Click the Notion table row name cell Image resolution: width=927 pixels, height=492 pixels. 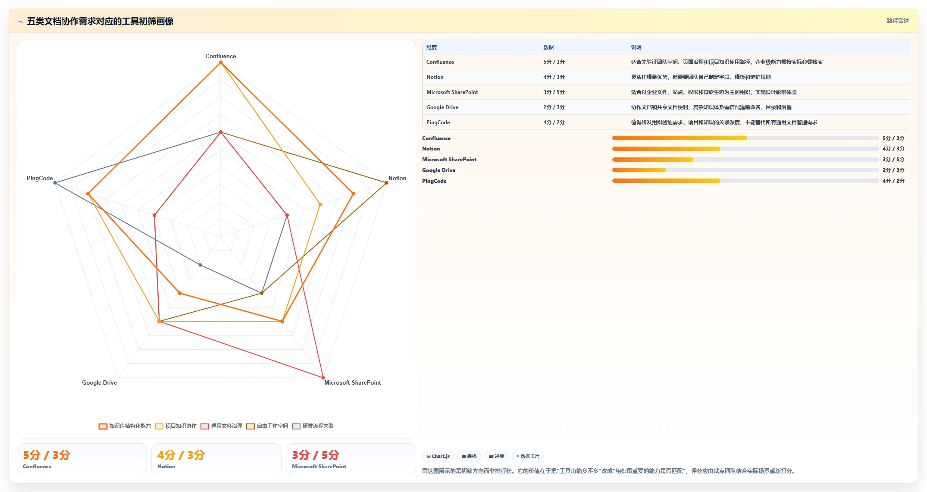click(435, 77)
